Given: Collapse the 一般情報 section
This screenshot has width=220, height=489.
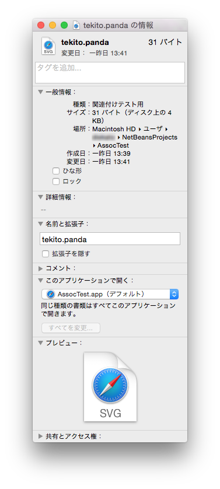Looking at the screenshot, I should (x=40, y=92).
